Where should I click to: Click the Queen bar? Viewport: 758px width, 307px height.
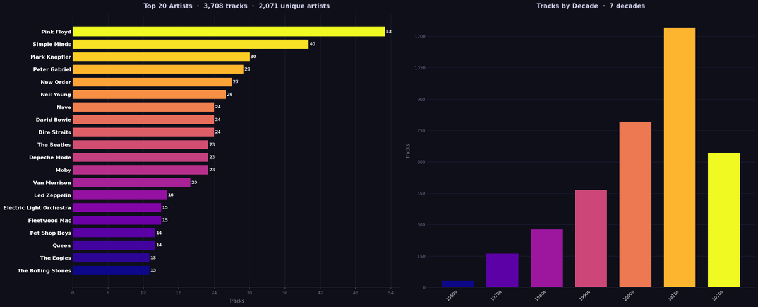pyautogui.click(x=114, y=245)
